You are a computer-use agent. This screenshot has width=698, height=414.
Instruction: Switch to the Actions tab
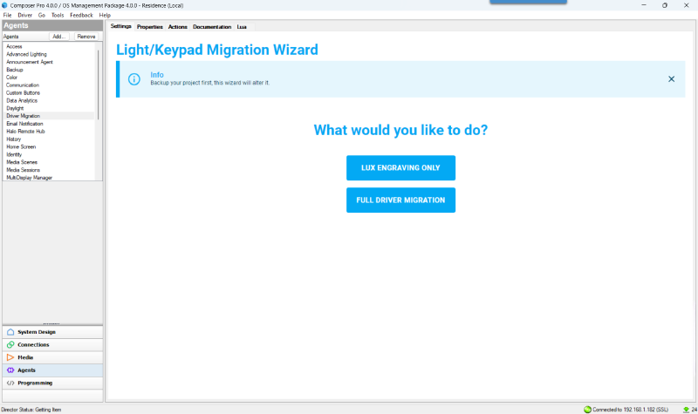point(178,27)
